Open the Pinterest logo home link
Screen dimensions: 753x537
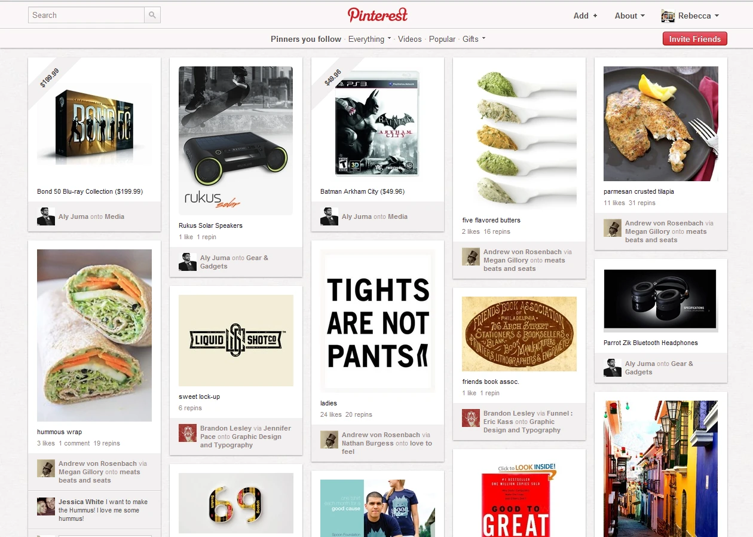(x=378, y=15)
